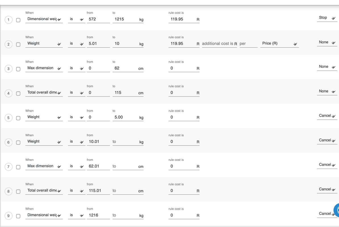Open the blue chat widget icon
This screenshot has height=227, width=339.
coord(336,210)
